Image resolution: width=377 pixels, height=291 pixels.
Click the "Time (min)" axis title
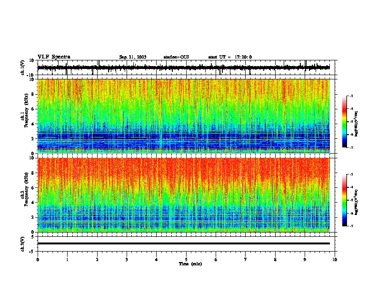tap(190, 264)
